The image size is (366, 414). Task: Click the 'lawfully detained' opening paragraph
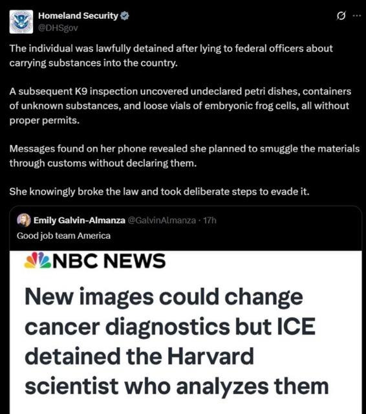171,56
